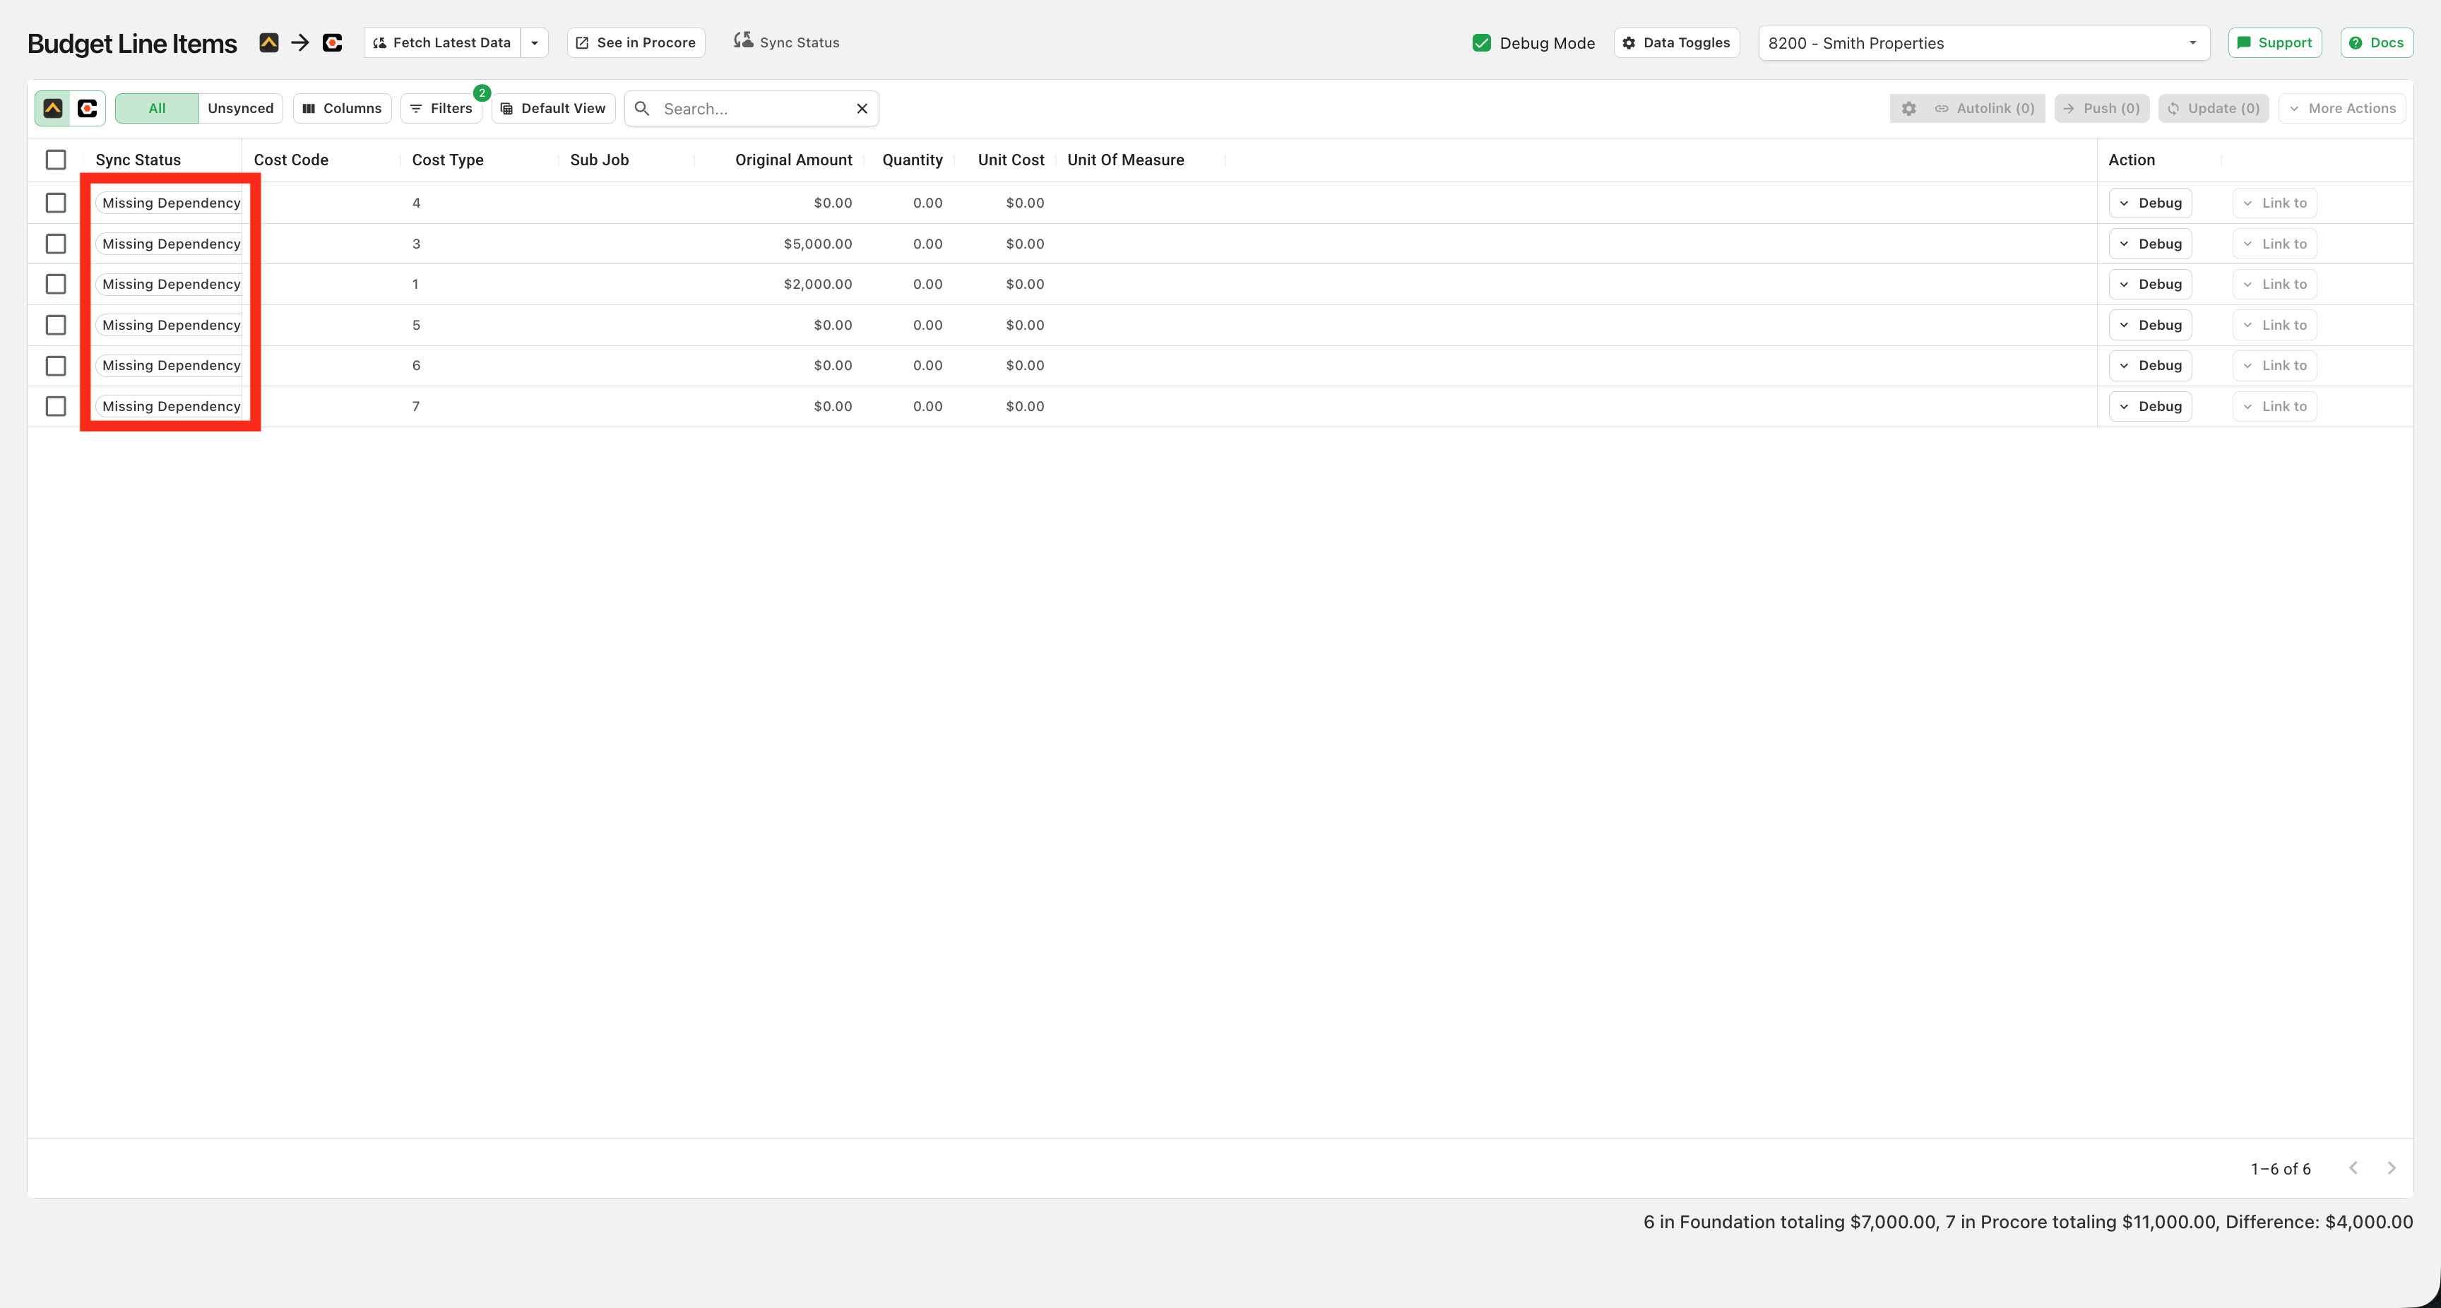This screenshot has width=2441, height=1308.
Task: Select the Procore logo toggle in the table toolbar
Action: tap(87, 108)
